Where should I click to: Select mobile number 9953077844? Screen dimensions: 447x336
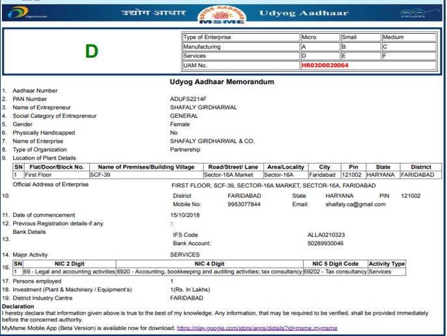(x=244, y=204)
